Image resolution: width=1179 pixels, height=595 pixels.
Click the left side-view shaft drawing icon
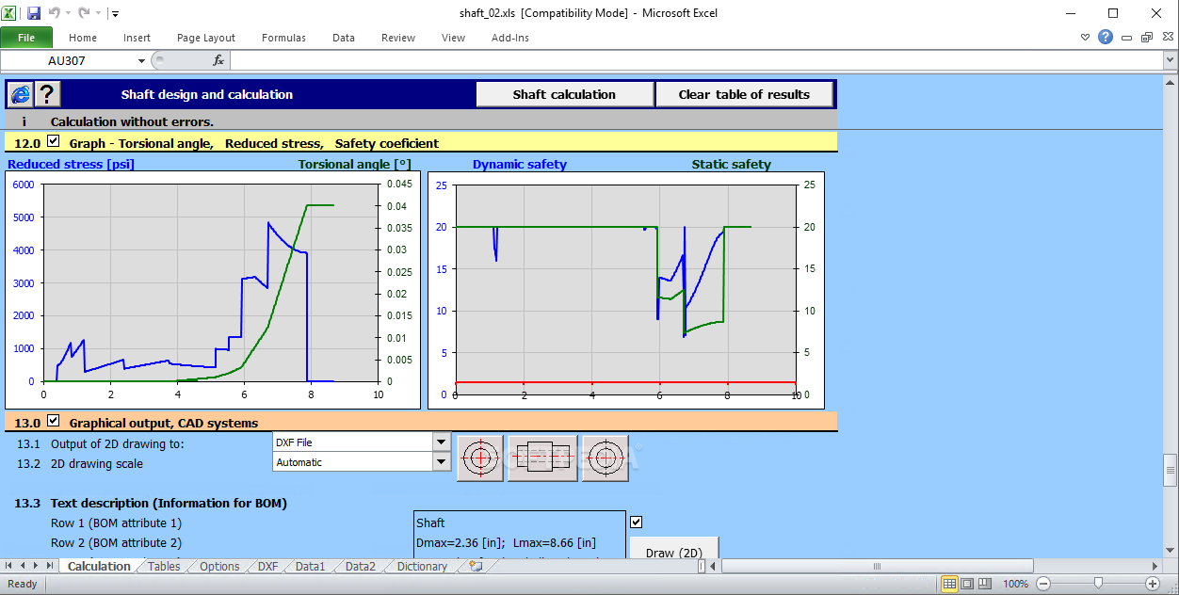(x=480, y=458)
